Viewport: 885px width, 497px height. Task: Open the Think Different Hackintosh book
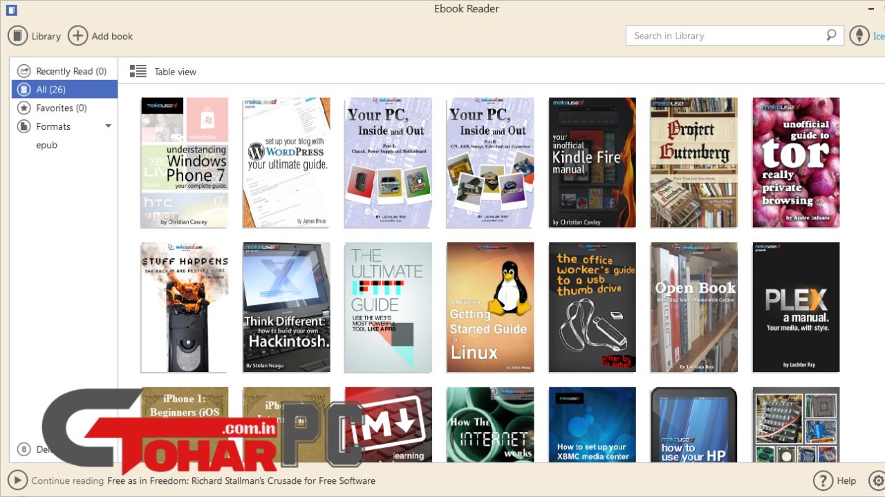pos(286,308)
